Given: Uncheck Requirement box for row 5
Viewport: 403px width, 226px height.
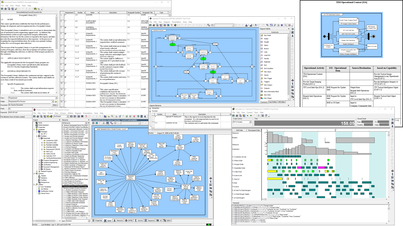Looking at the screenshot, I should 65,40.
